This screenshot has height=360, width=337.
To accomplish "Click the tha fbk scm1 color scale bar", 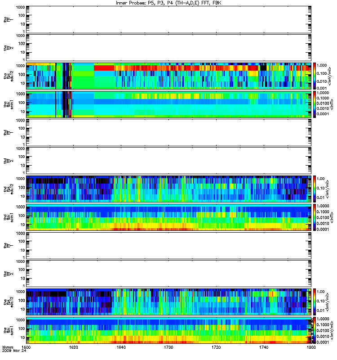I will point(315,104).
